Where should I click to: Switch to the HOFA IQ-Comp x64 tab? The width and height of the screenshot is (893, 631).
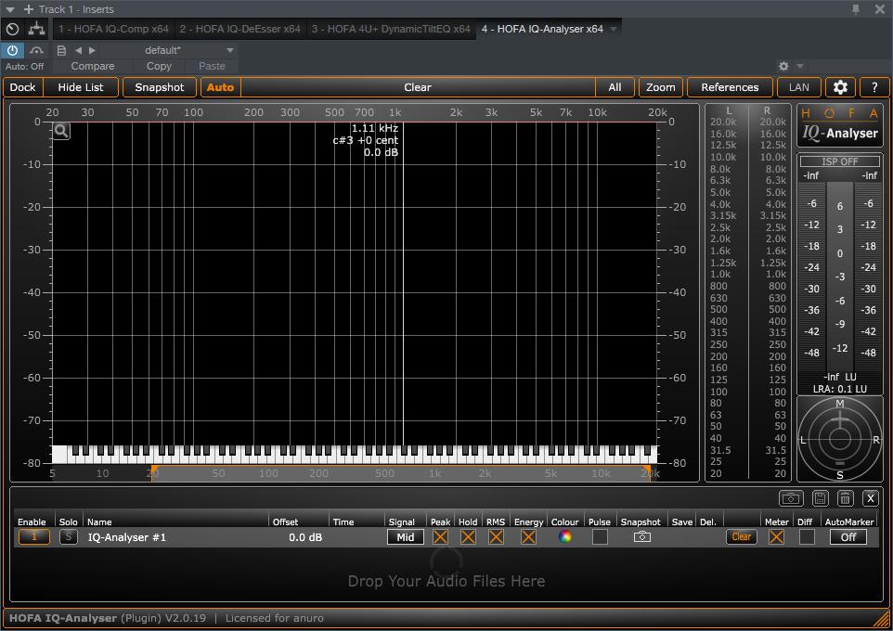point(114,28)
